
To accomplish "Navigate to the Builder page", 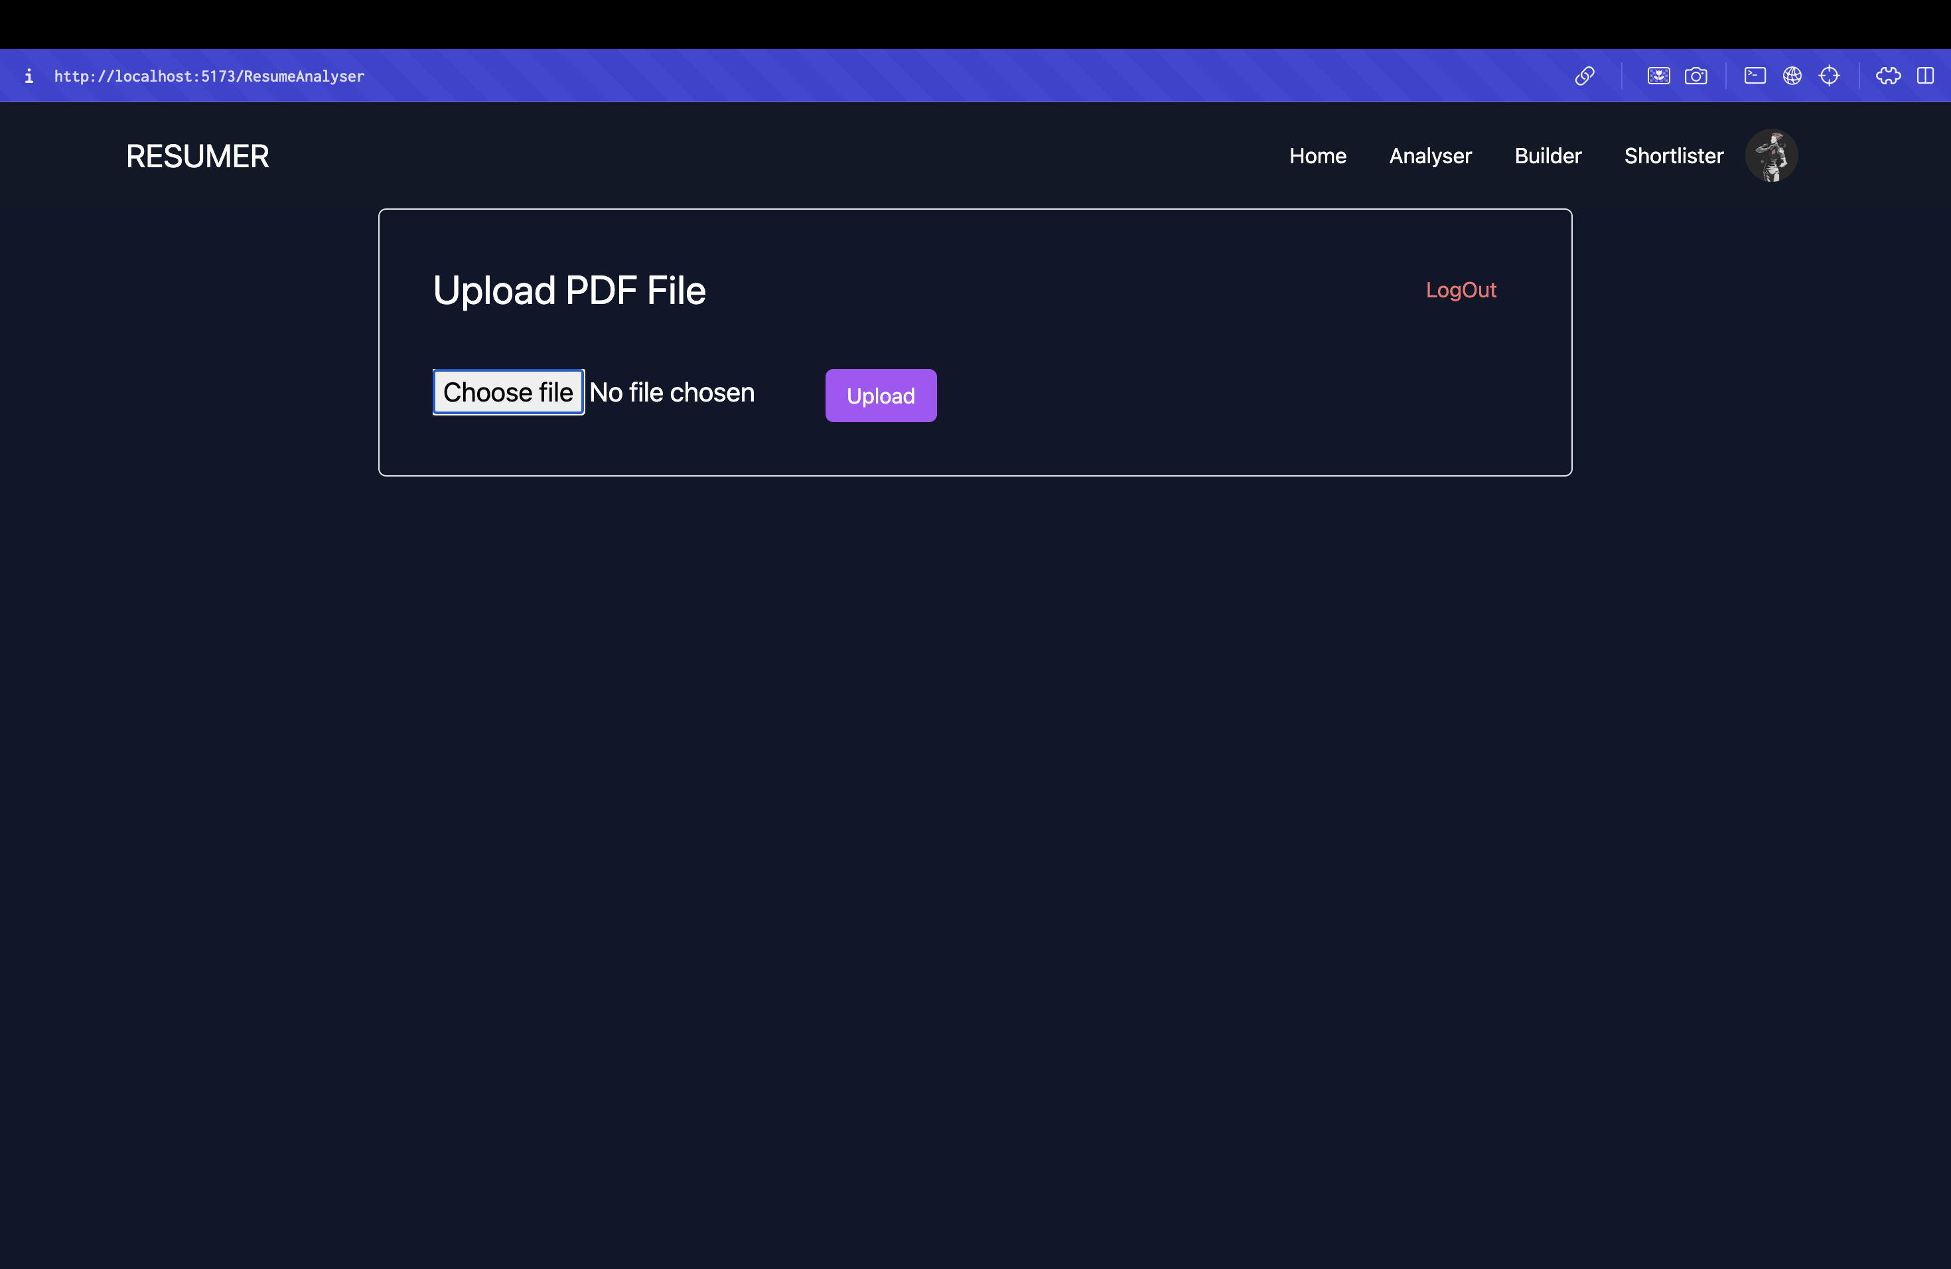I will (x=1547, y=156).
